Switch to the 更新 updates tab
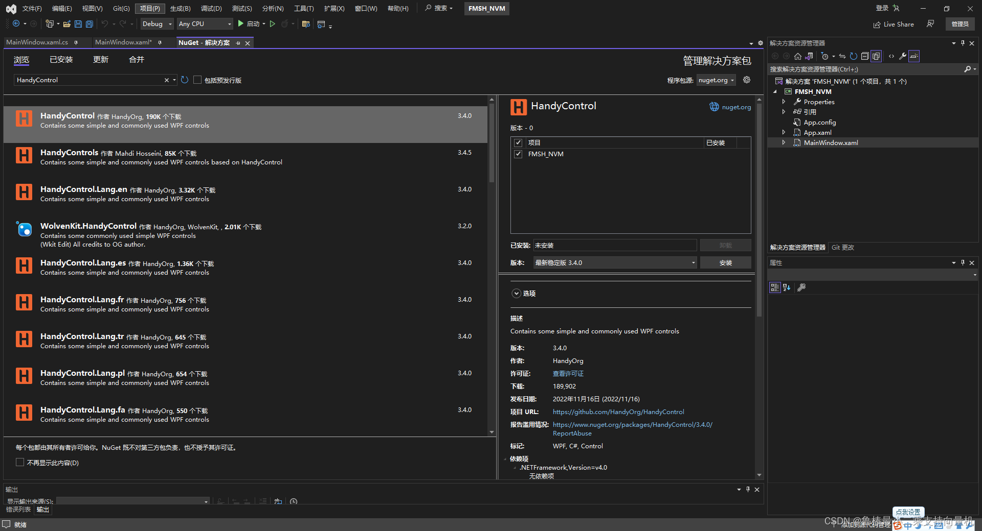The height and width of the screenshot is (531, 982). click(x=101, y=60)
